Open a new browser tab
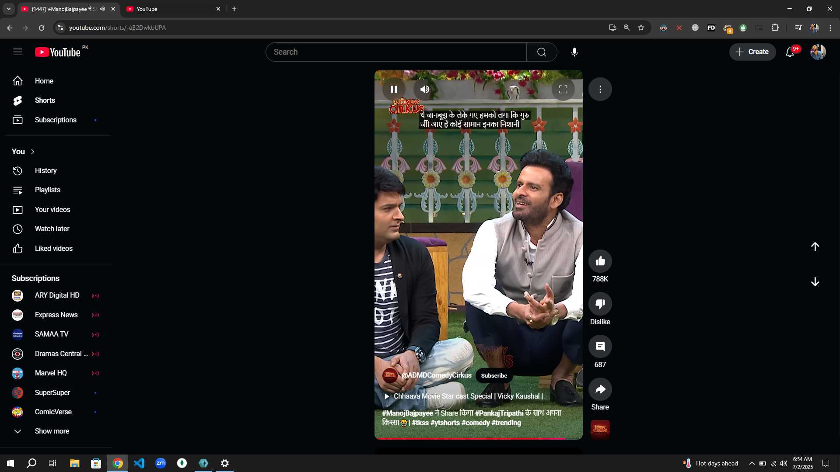 click(x=234, y=9)
